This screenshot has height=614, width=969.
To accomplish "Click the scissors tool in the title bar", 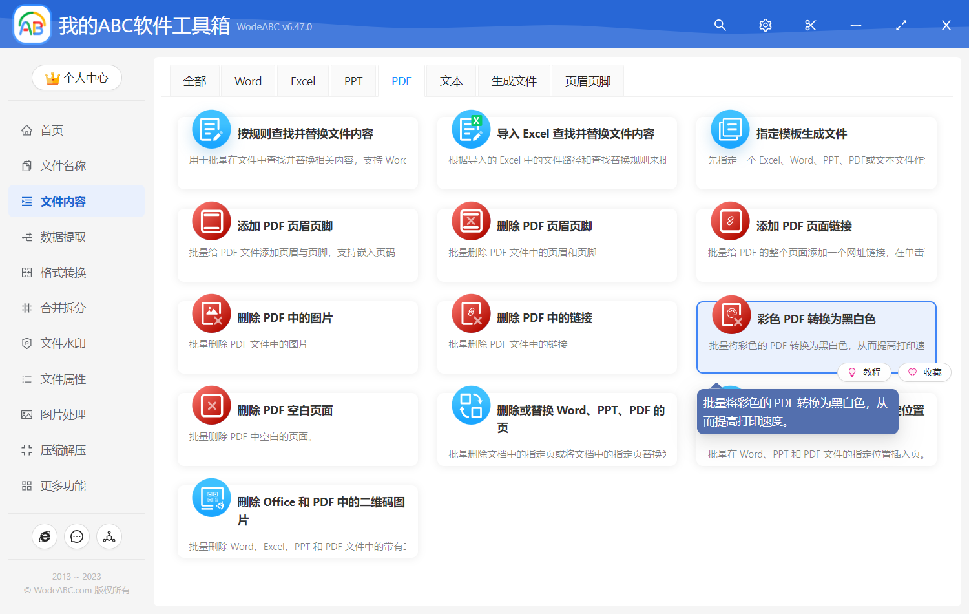I will [x=810, y=25].
